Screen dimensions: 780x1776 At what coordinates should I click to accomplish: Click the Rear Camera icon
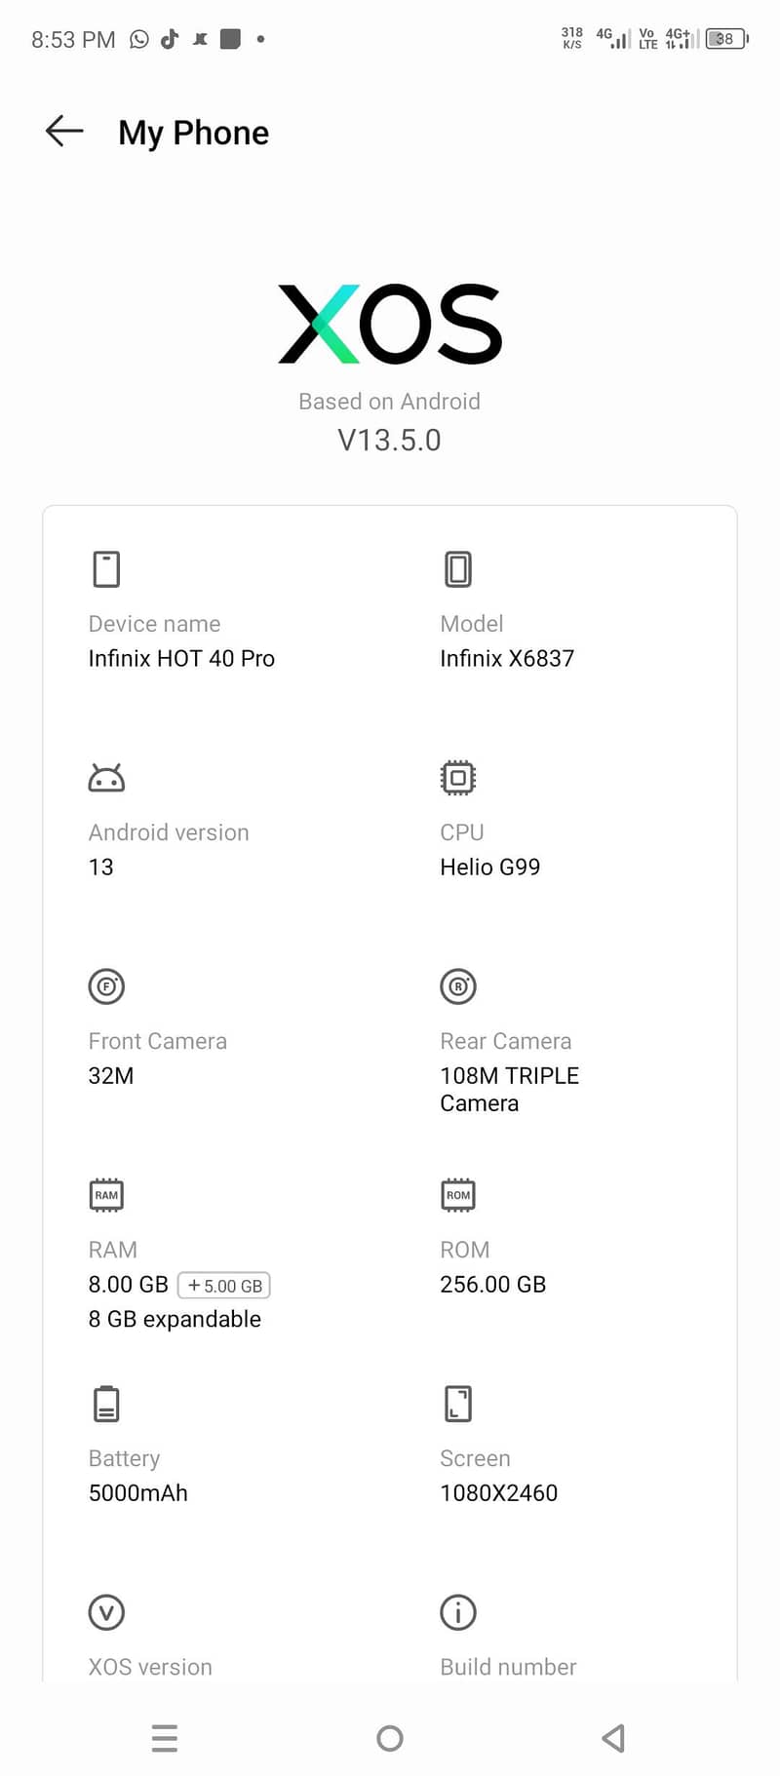458,985
